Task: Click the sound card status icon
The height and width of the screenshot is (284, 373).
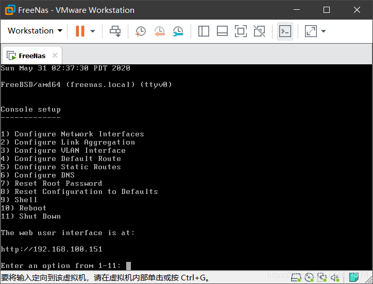Action: (x=335, y=277)
